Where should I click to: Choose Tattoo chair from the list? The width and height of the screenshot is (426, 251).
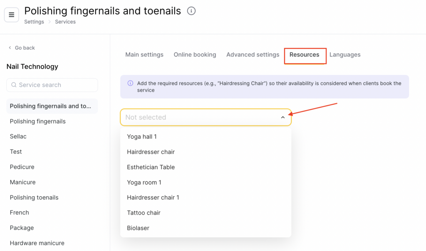click(x=144, y=213)
